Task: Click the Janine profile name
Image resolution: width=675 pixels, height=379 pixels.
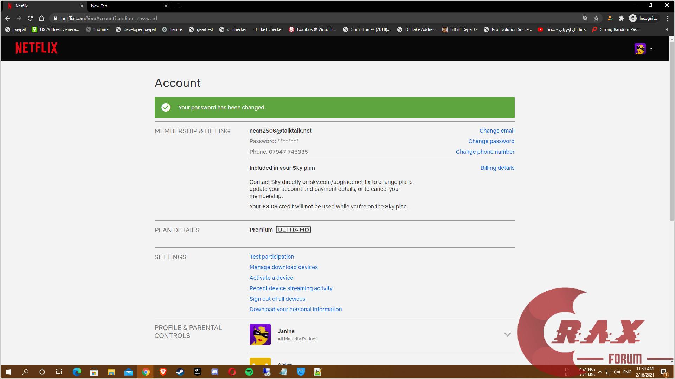Action: [286, 331]
